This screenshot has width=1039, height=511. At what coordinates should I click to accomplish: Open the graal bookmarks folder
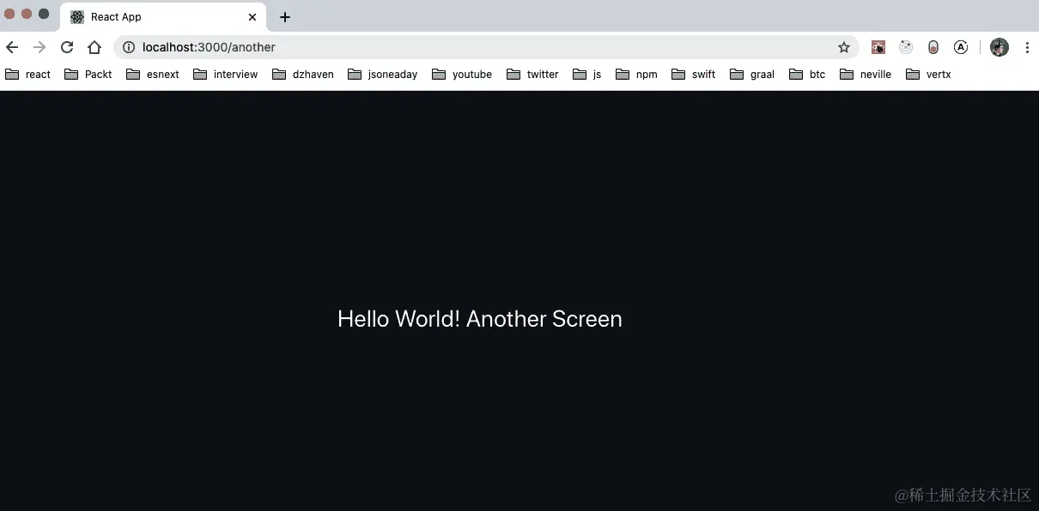click(x=752, y=75)
